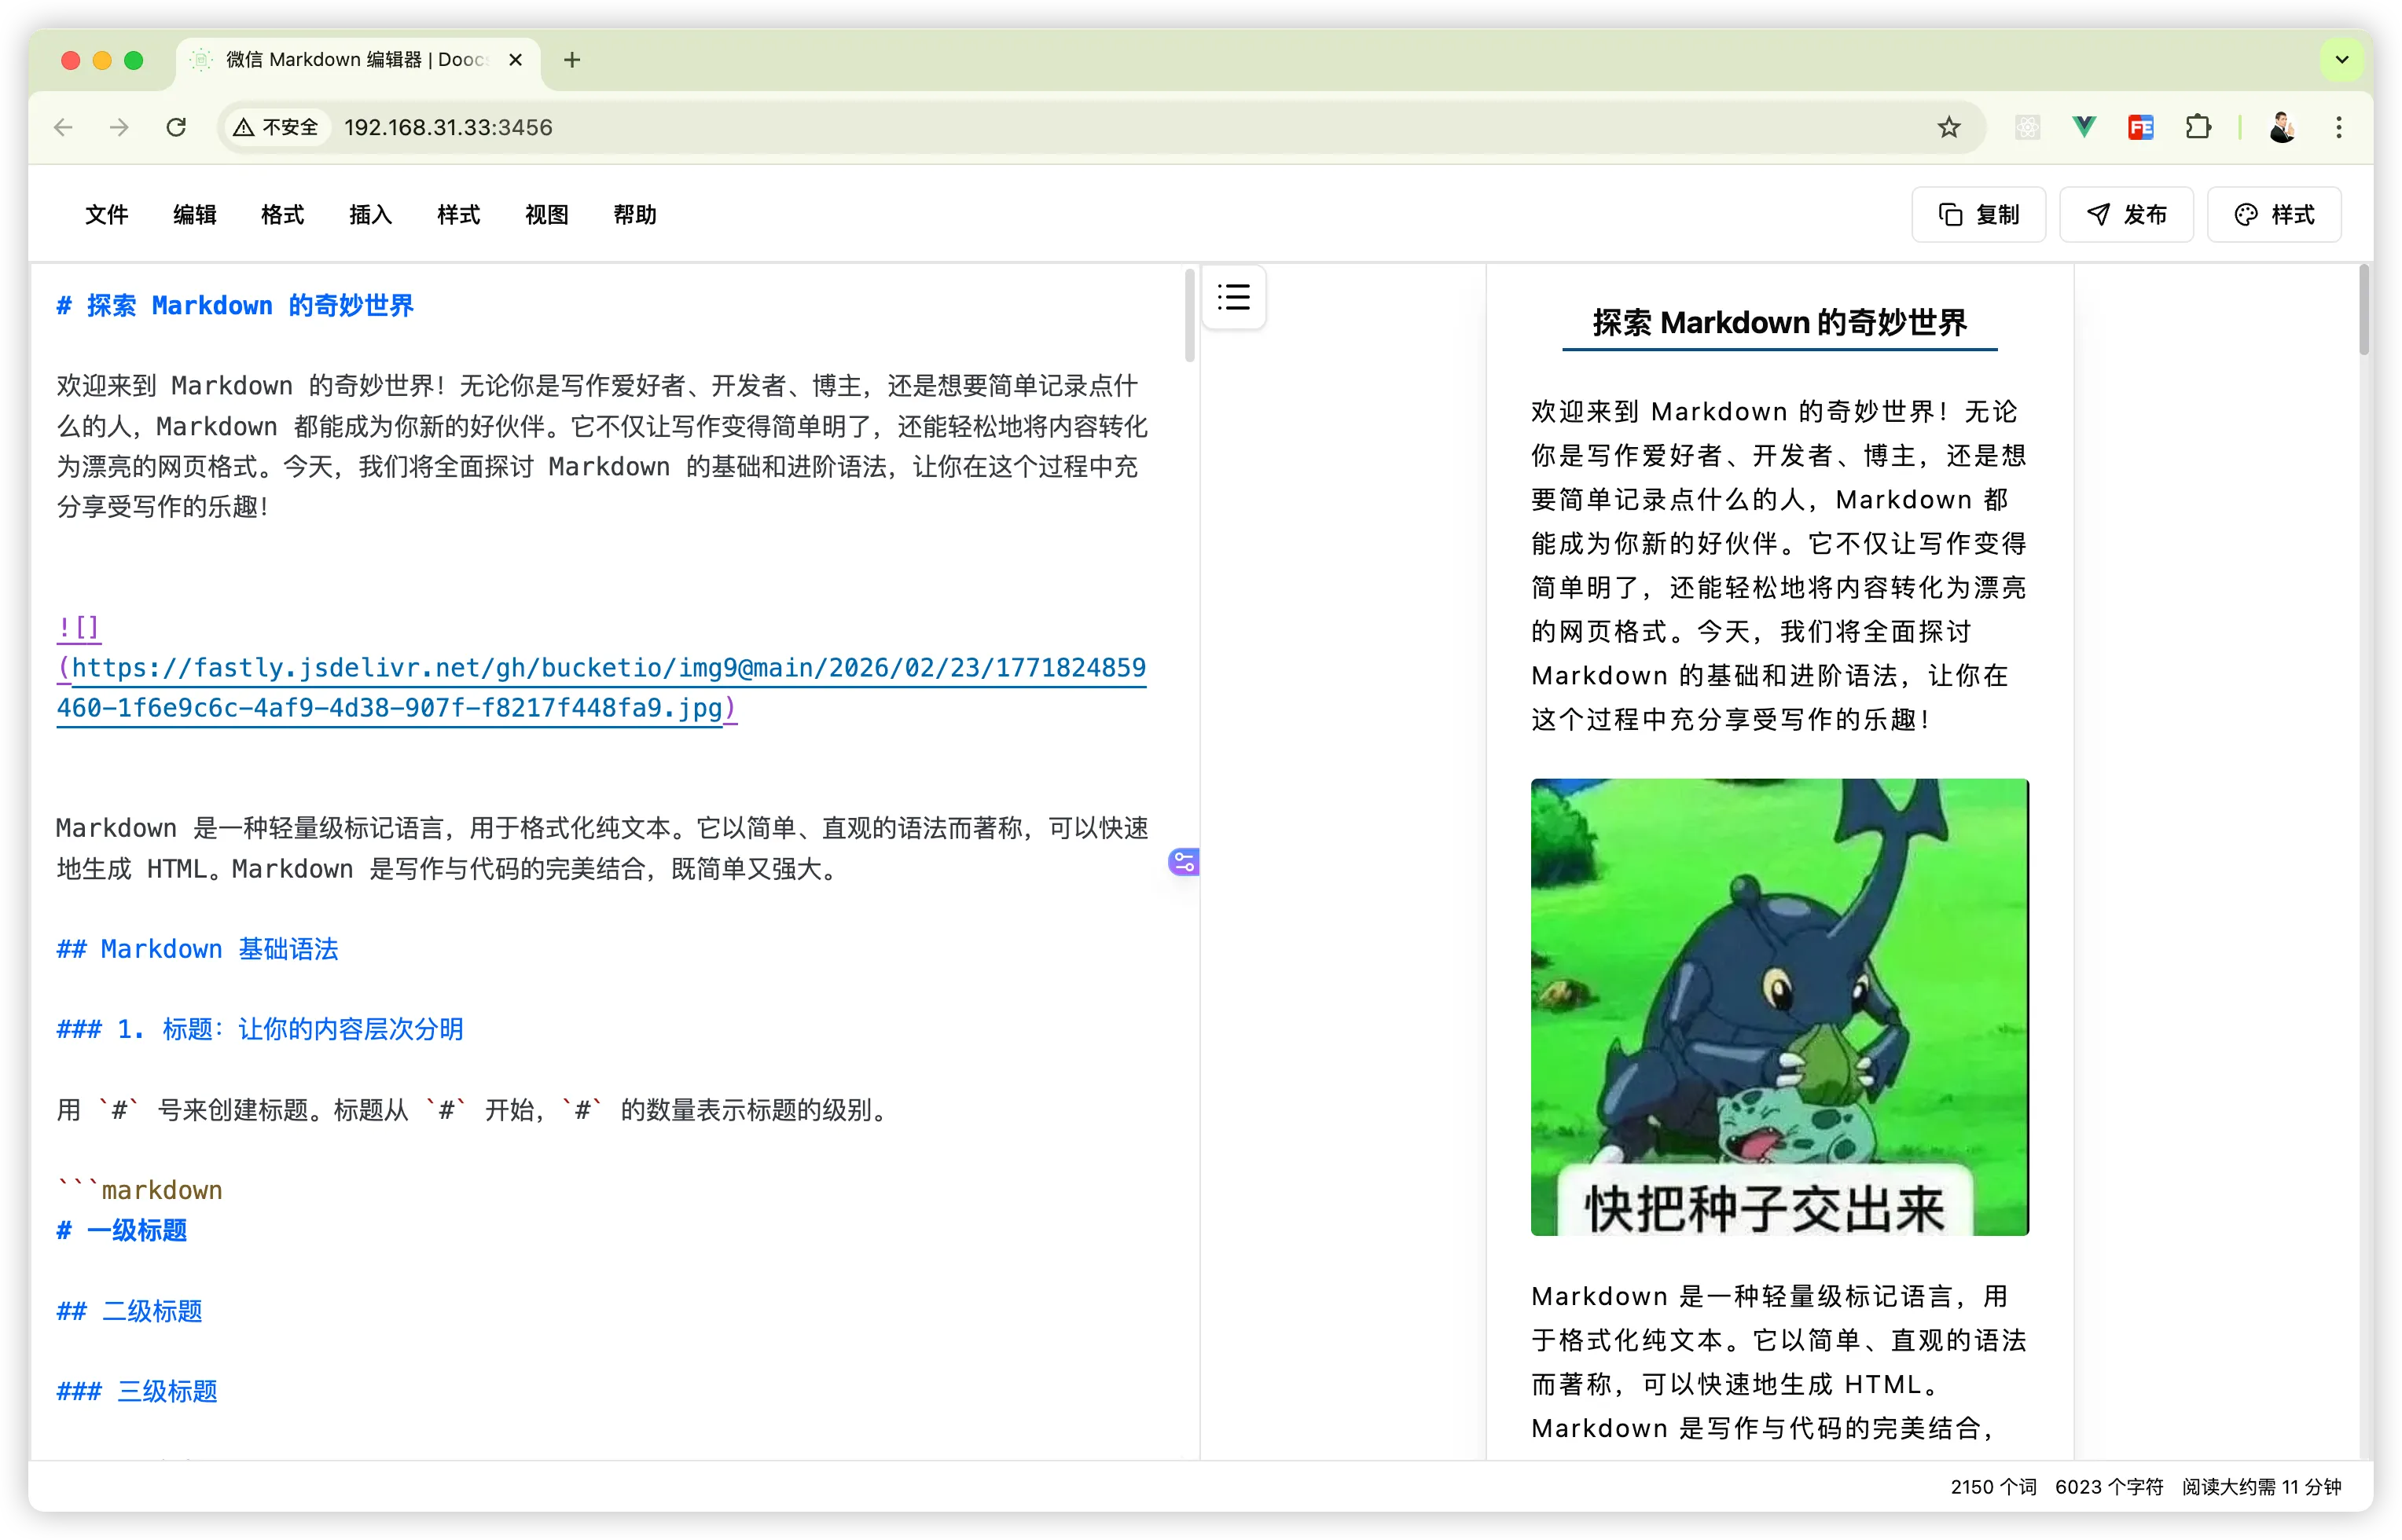The image size is (2402, 1540).
Task: Click the preview title 探索 Markdown 的奇妙世界
Action: [x=1779, y=322]
